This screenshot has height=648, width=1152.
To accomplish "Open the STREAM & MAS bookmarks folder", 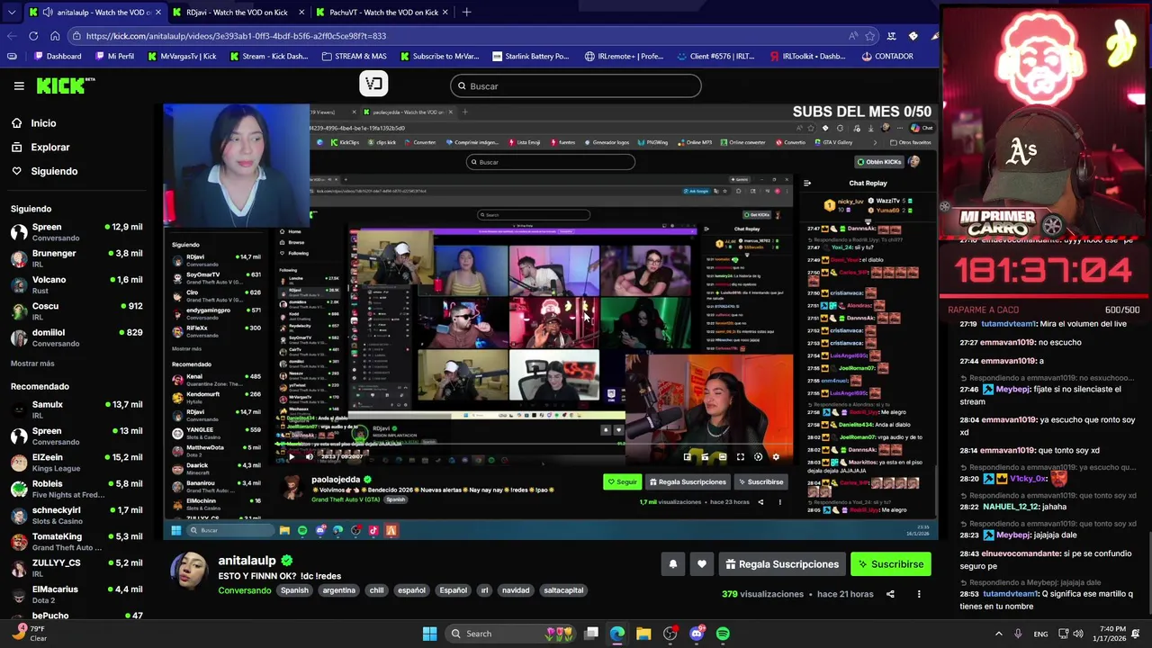I will (x=354, y=56).
